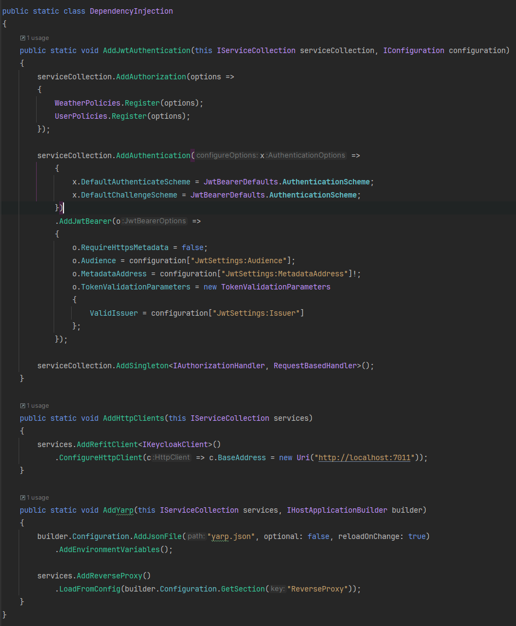The width and height of the screenshot is (516, 626).
Task: Open the yarp.json file link
Action: [x=229, y=536]
